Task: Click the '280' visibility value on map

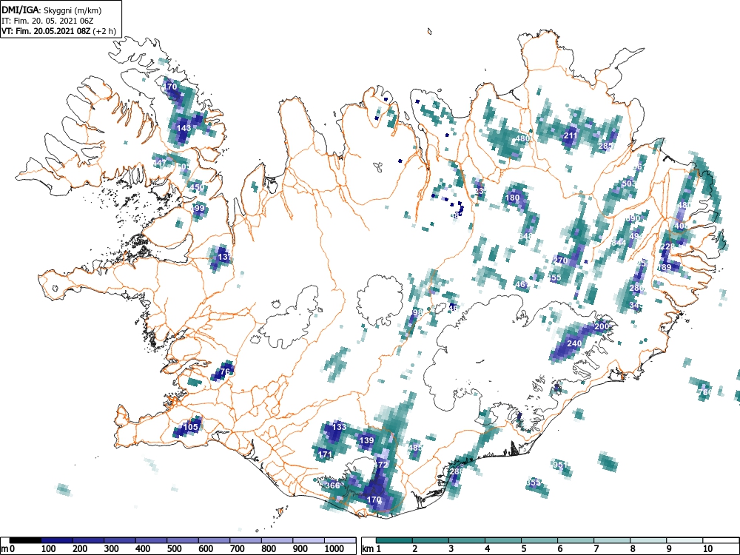Action: pos(636,288)
